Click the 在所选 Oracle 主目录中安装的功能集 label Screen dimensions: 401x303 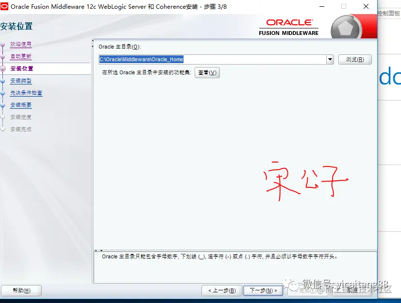(147, 73)
